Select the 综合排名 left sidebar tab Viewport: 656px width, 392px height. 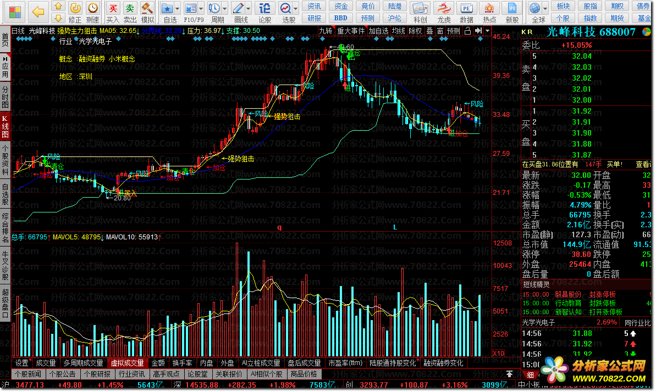click(x=5, y=228)
